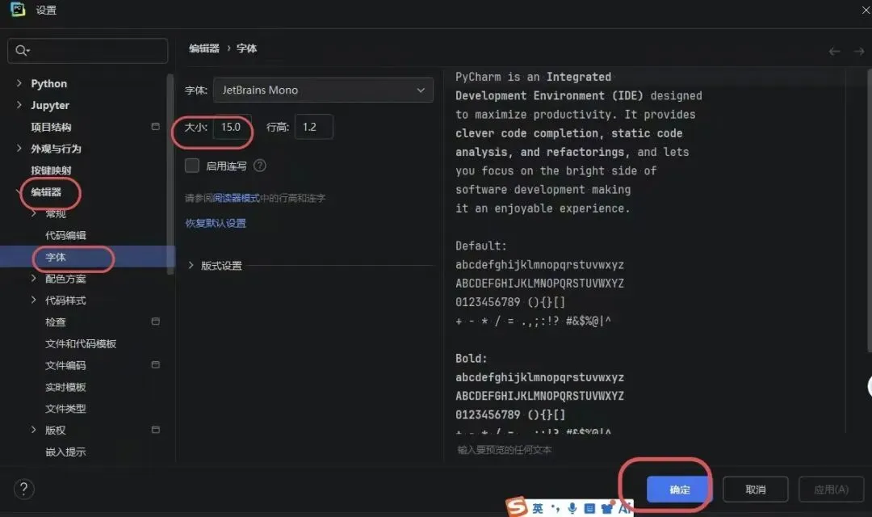Expand the 外观与行为 node
The image size is (872, 517).
19,148
